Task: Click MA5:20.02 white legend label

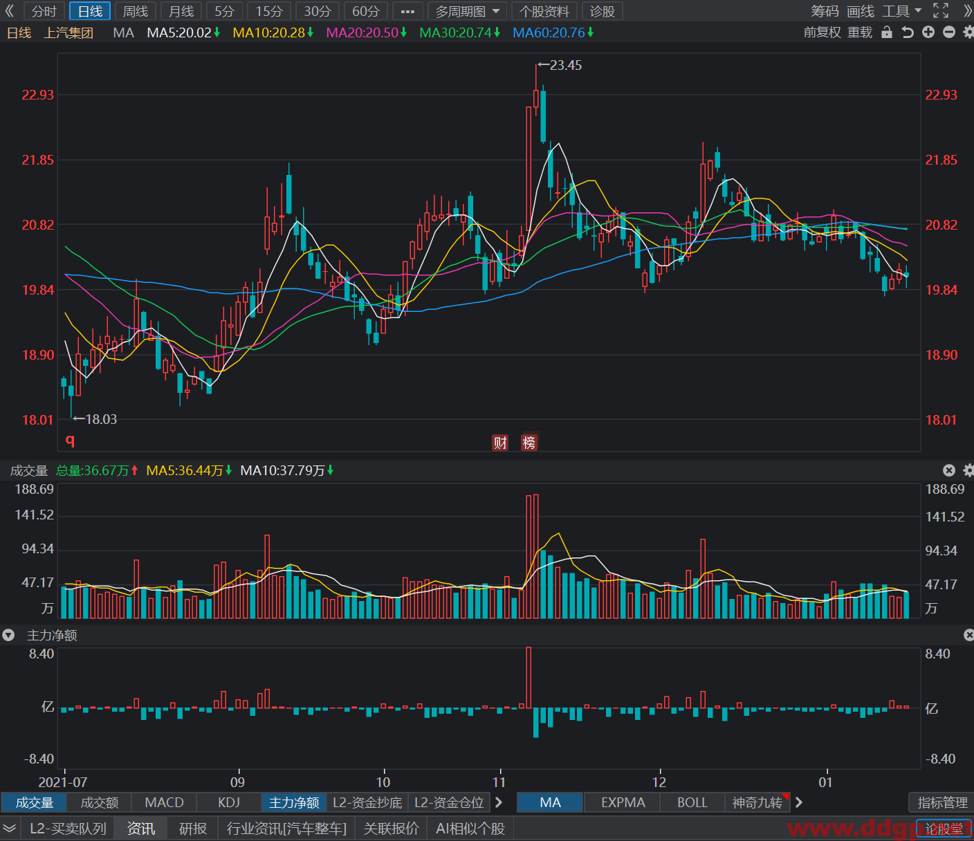Action: coord(179,33)
